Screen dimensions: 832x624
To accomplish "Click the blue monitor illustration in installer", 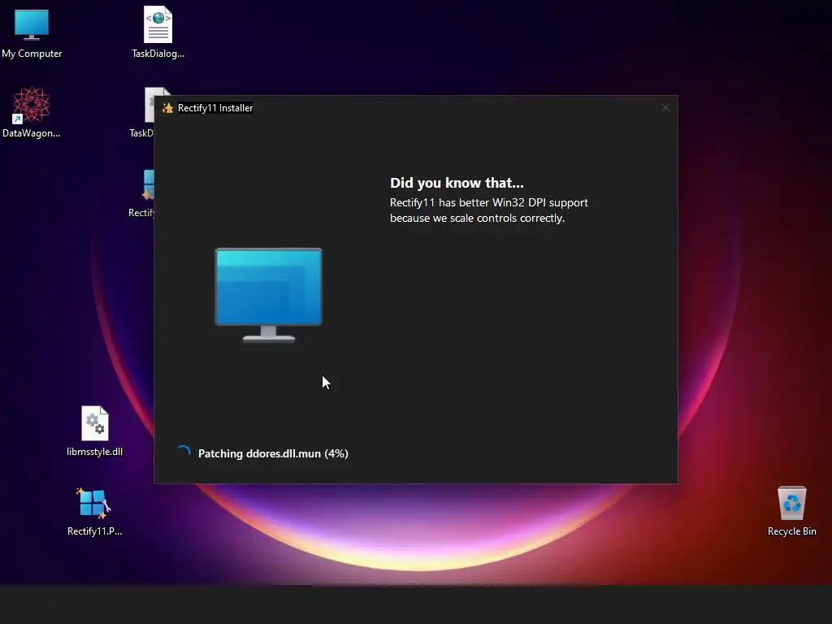I will [x=268, y=295].
